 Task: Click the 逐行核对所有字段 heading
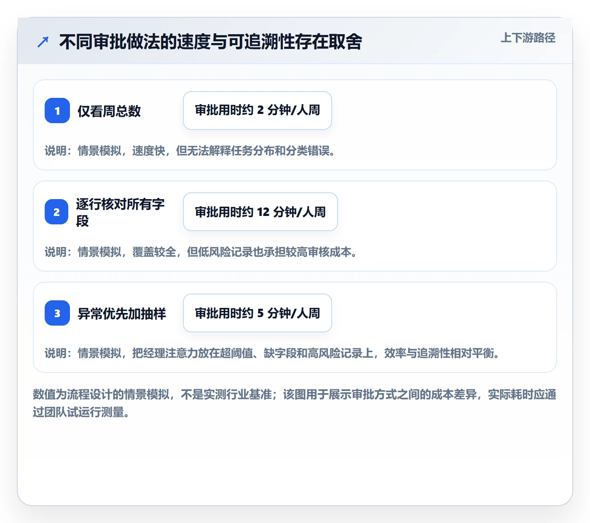click(x=121, y=212)
